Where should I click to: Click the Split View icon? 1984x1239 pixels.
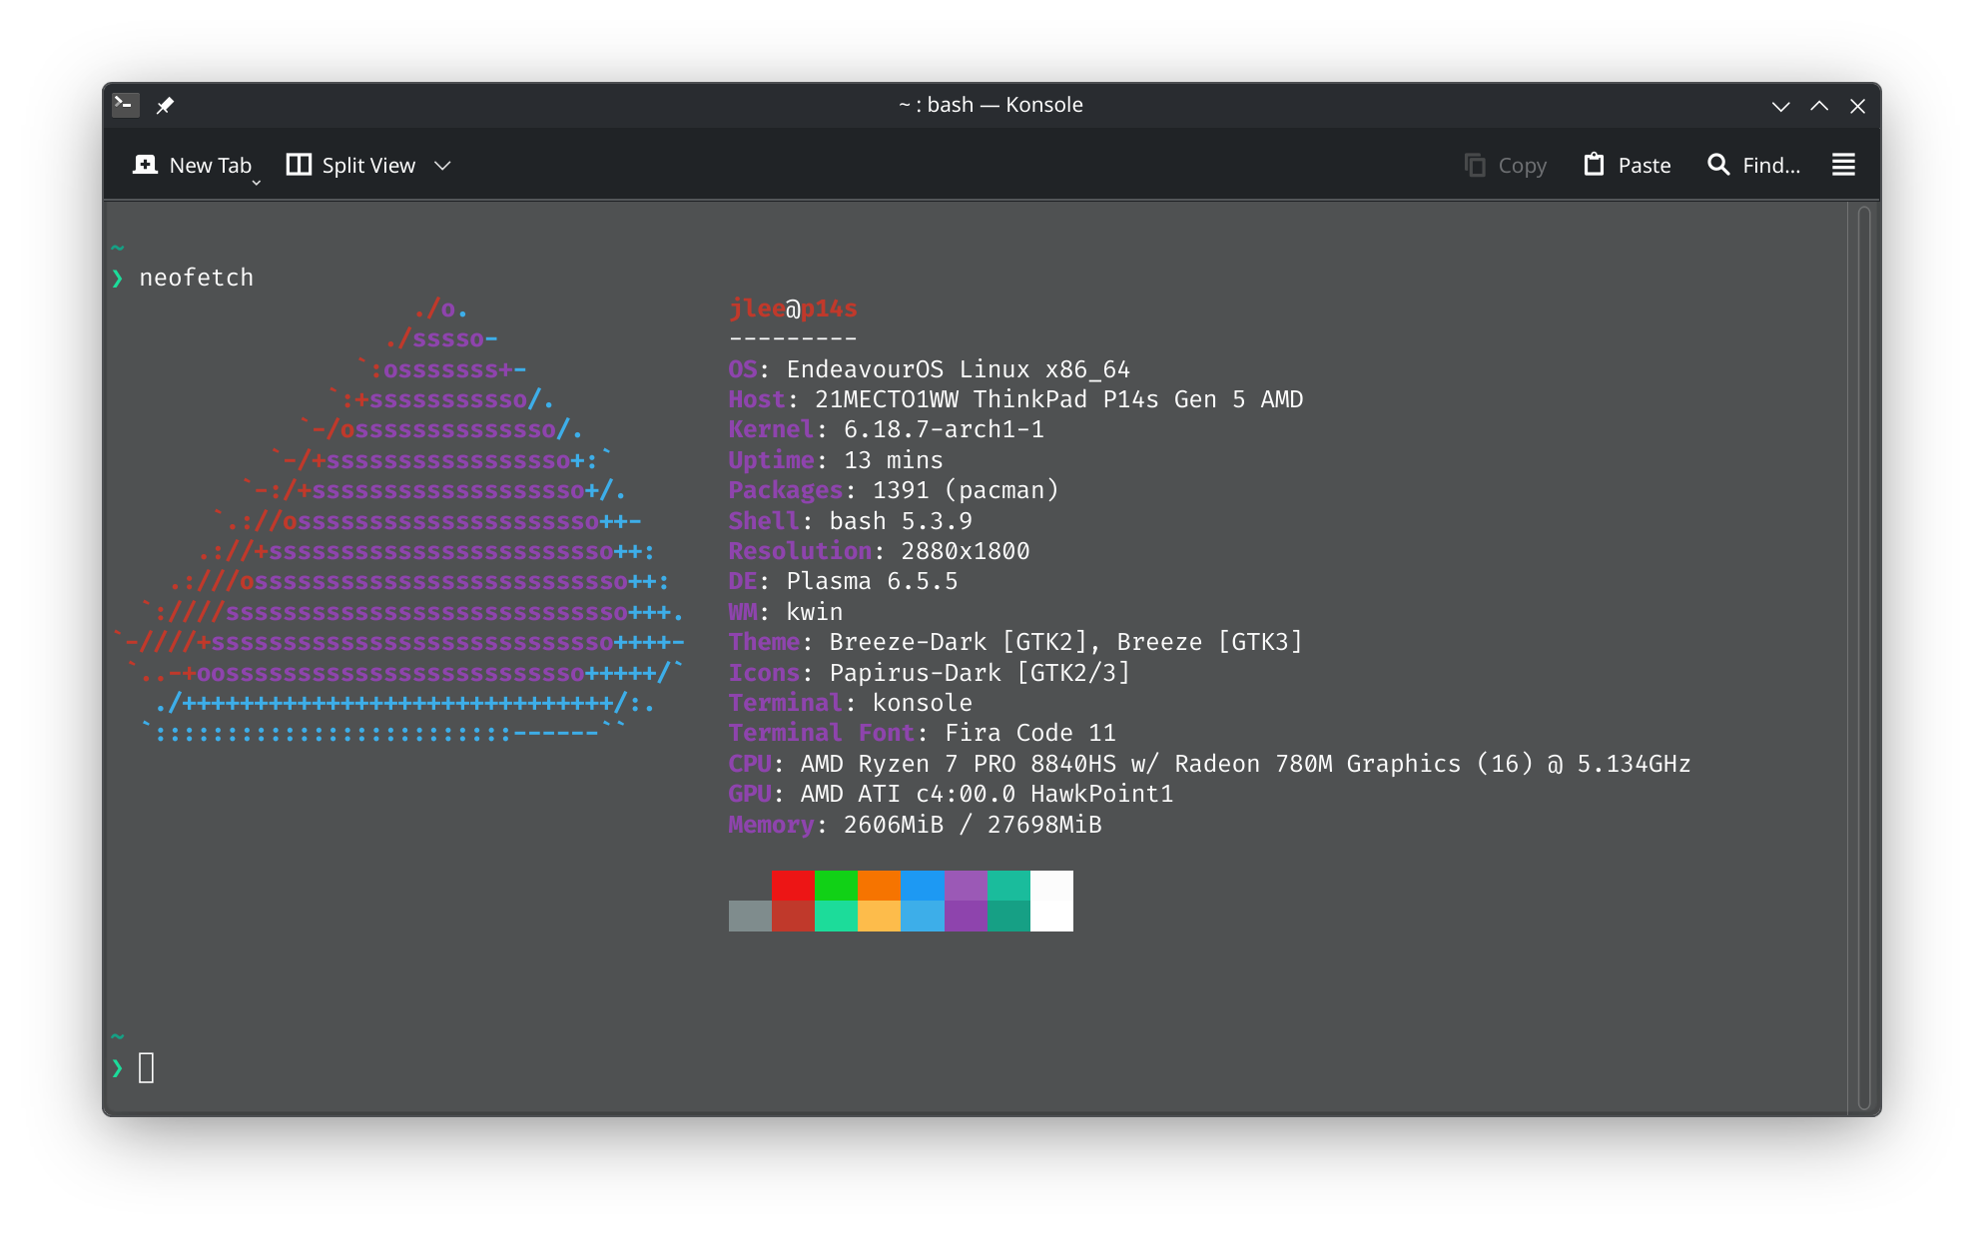(299, 165)
